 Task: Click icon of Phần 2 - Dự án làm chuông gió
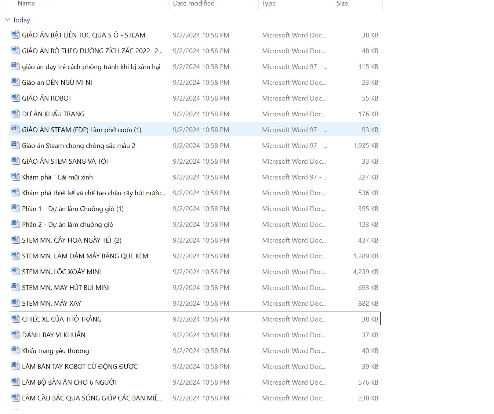(x=15, y=224)
